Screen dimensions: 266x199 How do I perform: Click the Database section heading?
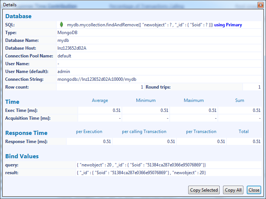tap(18, 16)
